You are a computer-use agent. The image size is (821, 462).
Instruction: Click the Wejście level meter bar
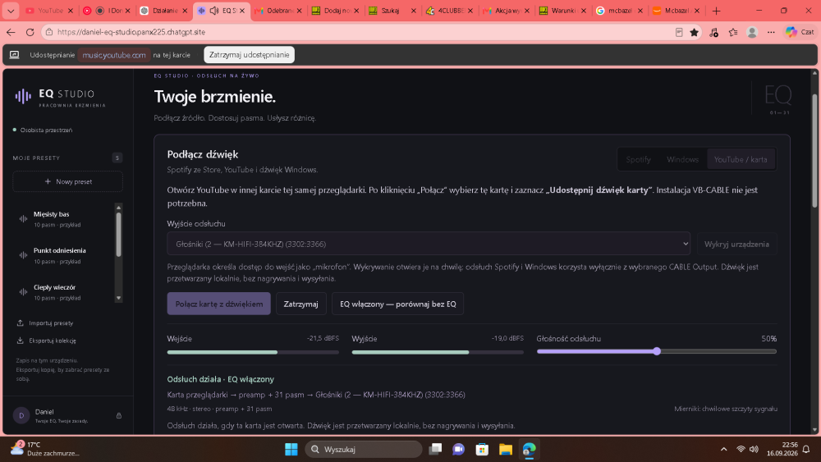pos(253,352)
